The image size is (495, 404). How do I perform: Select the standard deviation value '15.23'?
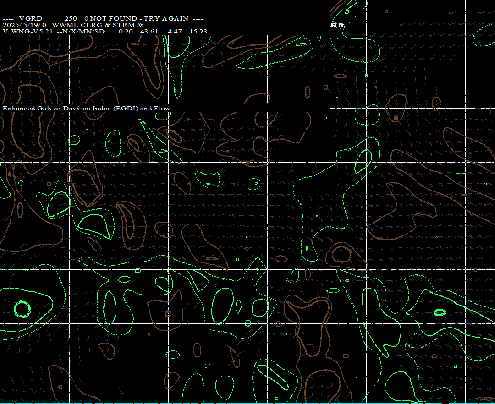tap(198, 31)
